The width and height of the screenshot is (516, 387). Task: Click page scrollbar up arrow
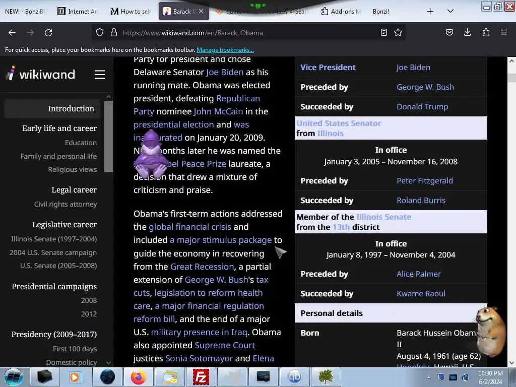[x=512, y=61]
